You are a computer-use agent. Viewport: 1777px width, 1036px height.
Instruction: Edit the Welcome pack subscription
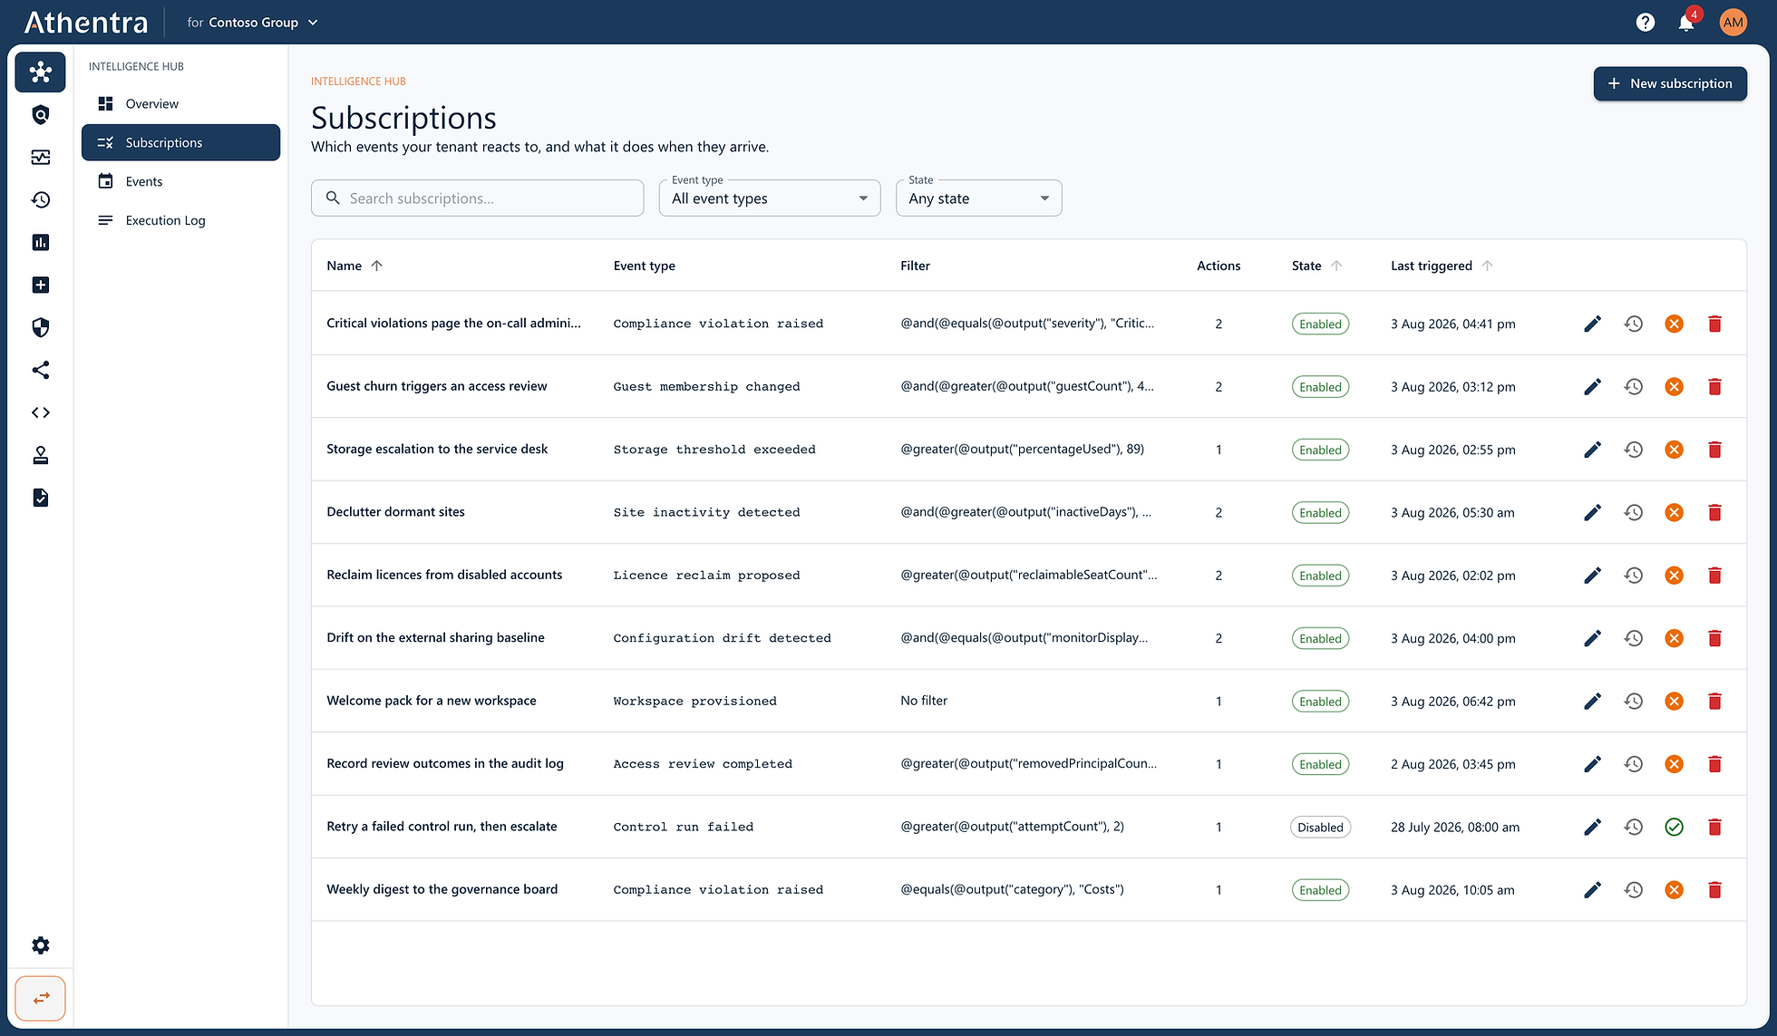coord(1592,702)
